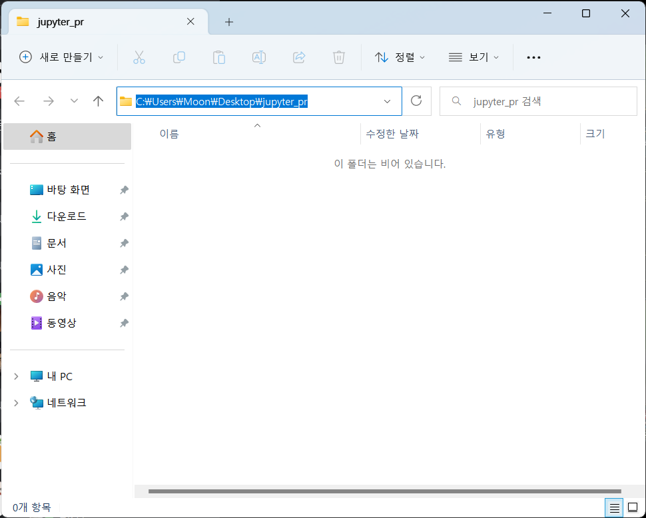Add a new tab with plus button

pos(229,22)
